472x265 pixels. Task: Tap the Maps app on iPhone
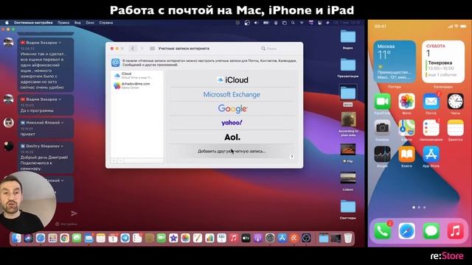406,127
